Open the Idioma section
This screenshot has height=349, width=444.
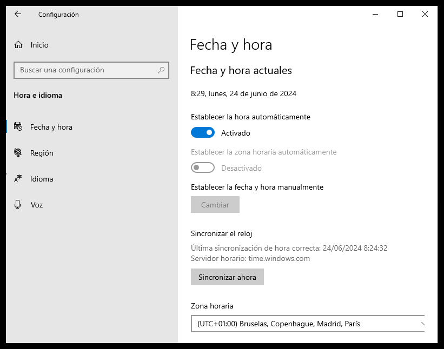coord(92,179)
